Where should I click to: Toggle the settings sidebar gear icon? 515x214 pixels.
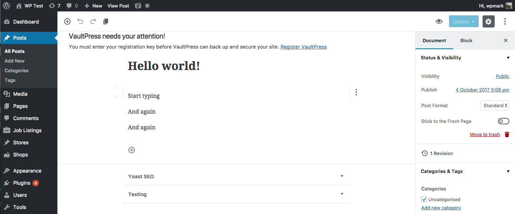click(x=489, y=21)
